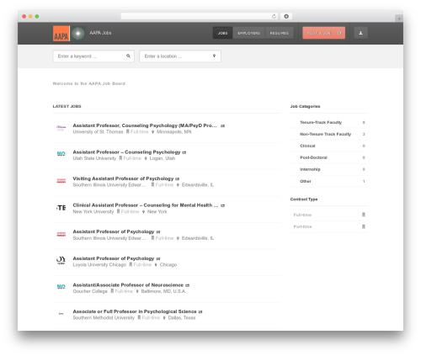
Task: Open Associate or Full Professor in Psychological Science
Action: 135,311
